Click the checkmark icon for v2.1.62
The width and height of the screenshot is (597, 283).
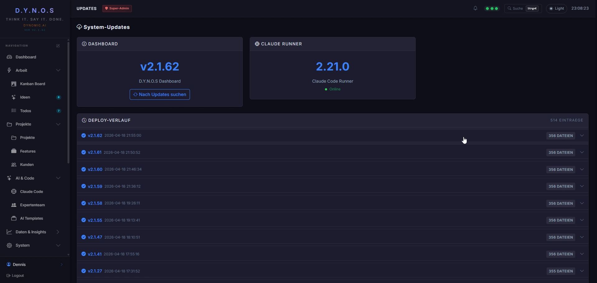click(x=84, y=135)
